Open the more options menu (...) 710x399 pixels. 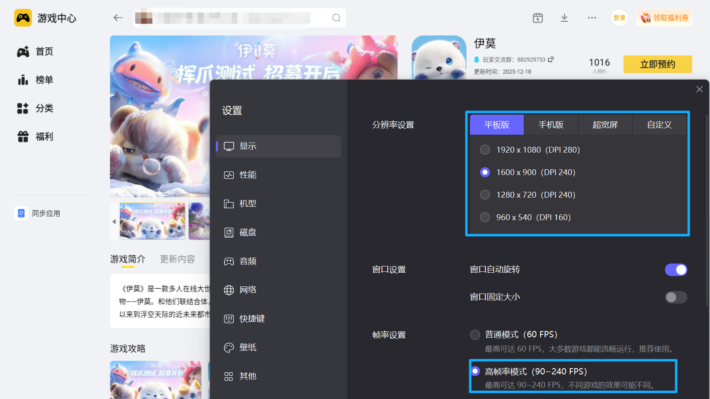(591, 18)
